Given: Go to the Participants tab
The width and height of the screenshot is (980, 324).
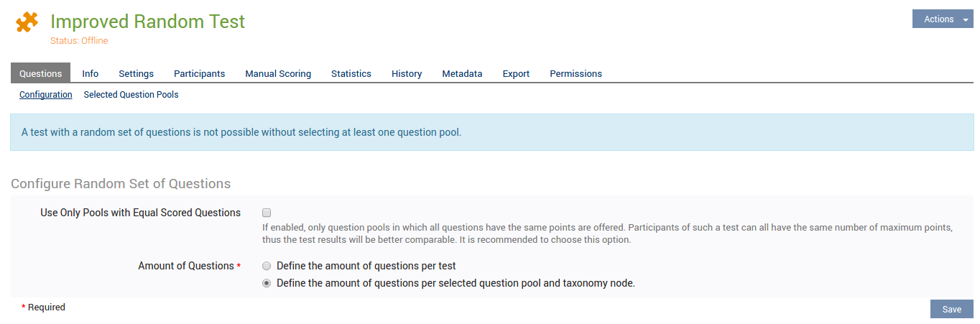Looking at the screenshot, I should 199,73.
